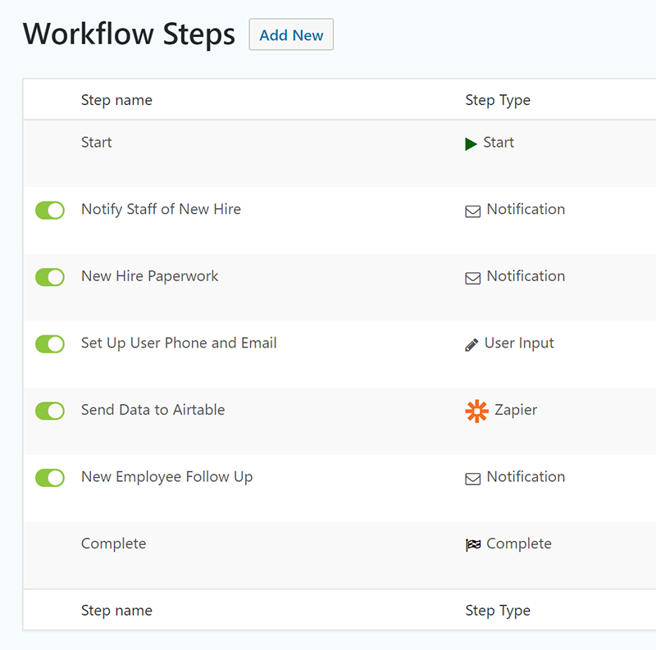The height and width of the screenshot is (650, 656).
Task: Click the top Step name column header
Action: pyautogui.click(x=116, y=100)
